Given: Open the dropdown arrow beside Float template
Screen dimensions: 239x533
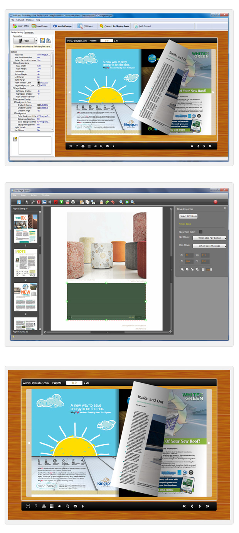Looking at the screenshot, I should click(x=36, y=41).
